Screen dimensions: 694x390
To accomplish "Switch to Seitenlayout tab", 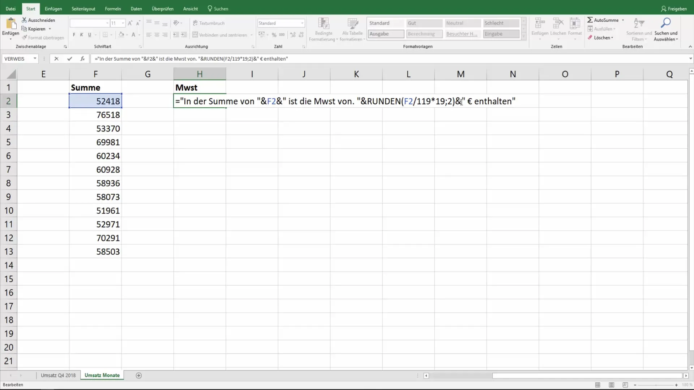I will pyautogui.click(x=83, y=9).
